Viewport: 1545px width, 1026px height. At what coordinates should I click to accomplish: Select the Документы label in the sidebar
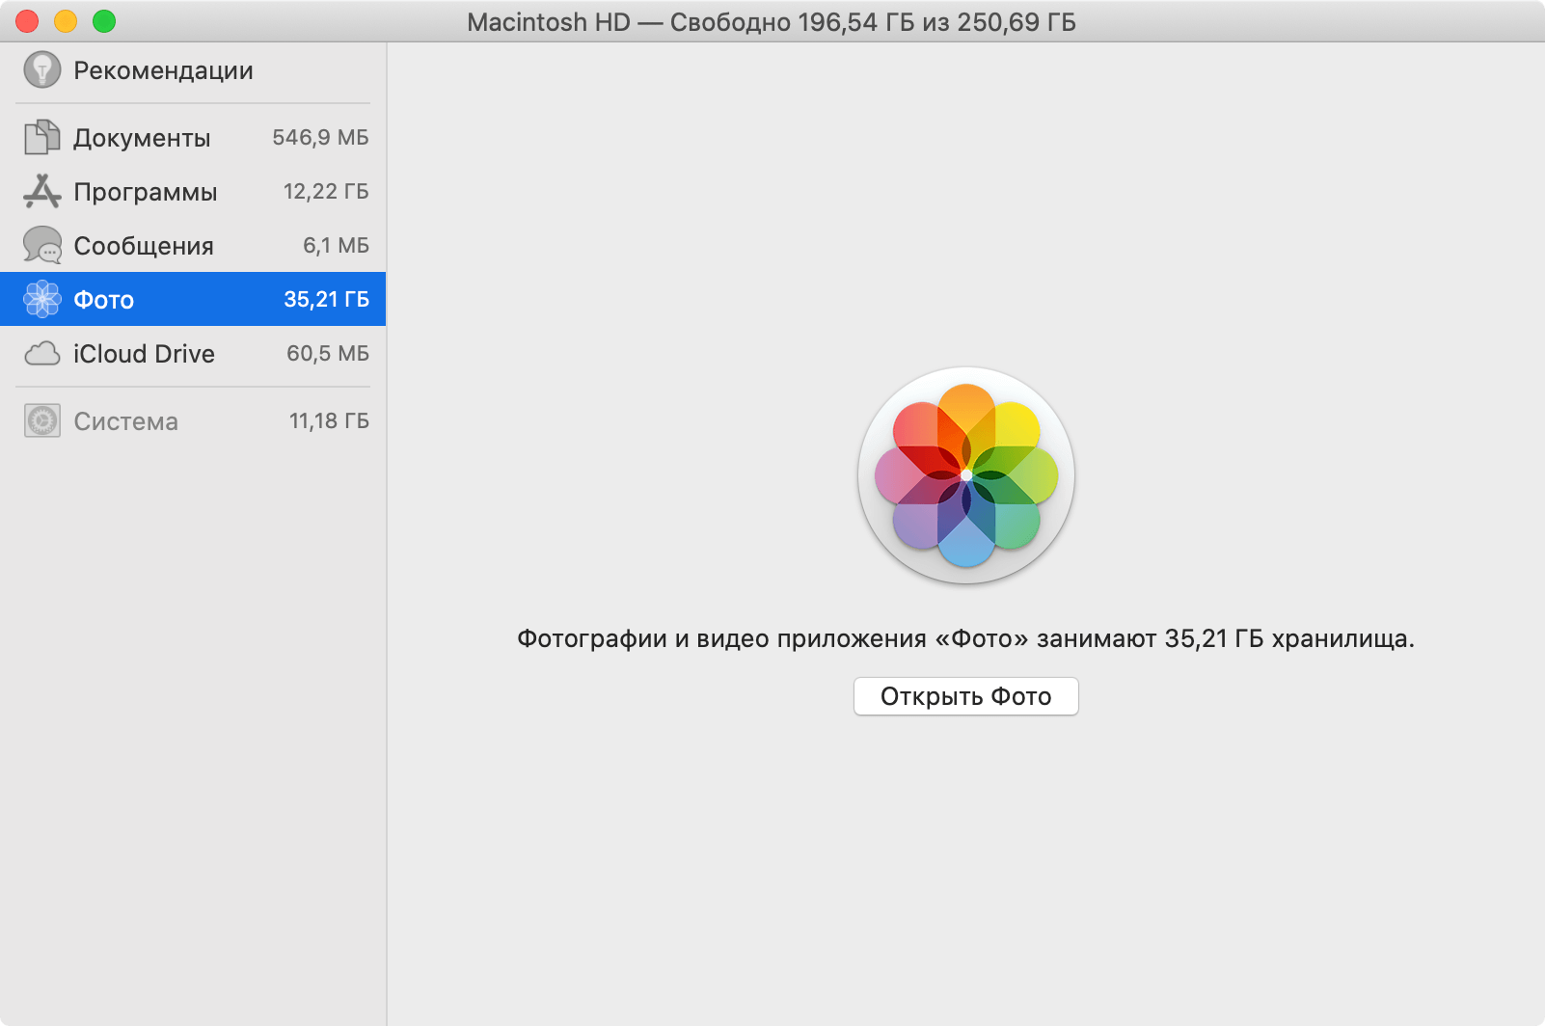(142, 138)
